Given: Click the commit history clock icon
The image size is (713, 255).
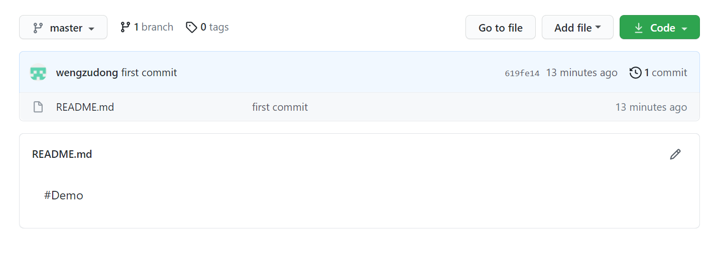Looking at the screenshot, I should pos(636,73).
